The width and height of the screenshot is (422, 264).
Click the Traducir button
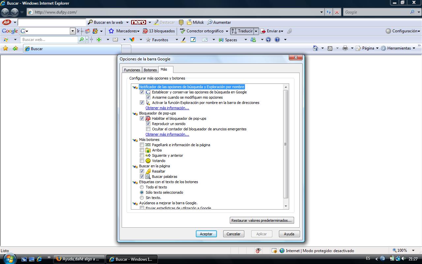(242, 31)
